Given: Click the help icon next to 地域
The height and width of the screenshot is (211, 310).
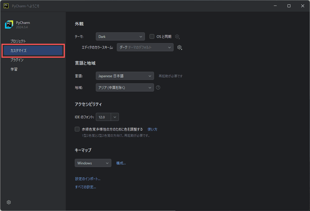Looking at the screenshot, I should click(x=158, y=87).
